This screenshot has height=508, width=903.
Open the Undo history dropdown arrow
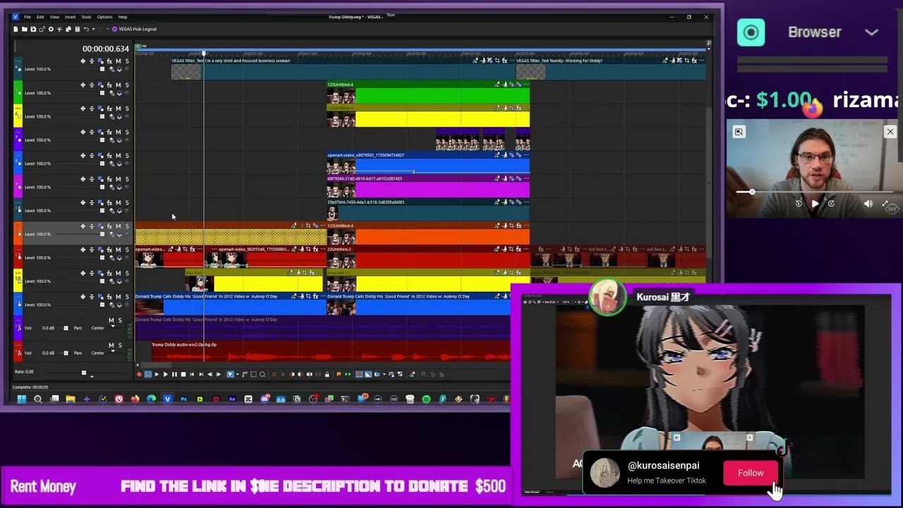tap(94, 29)
